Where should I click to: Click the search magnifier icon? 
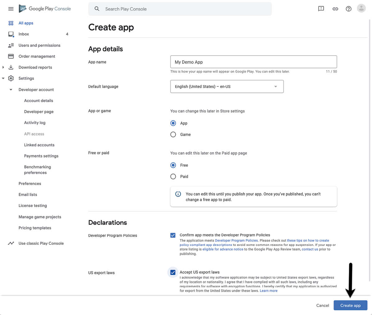pos(97,9)
